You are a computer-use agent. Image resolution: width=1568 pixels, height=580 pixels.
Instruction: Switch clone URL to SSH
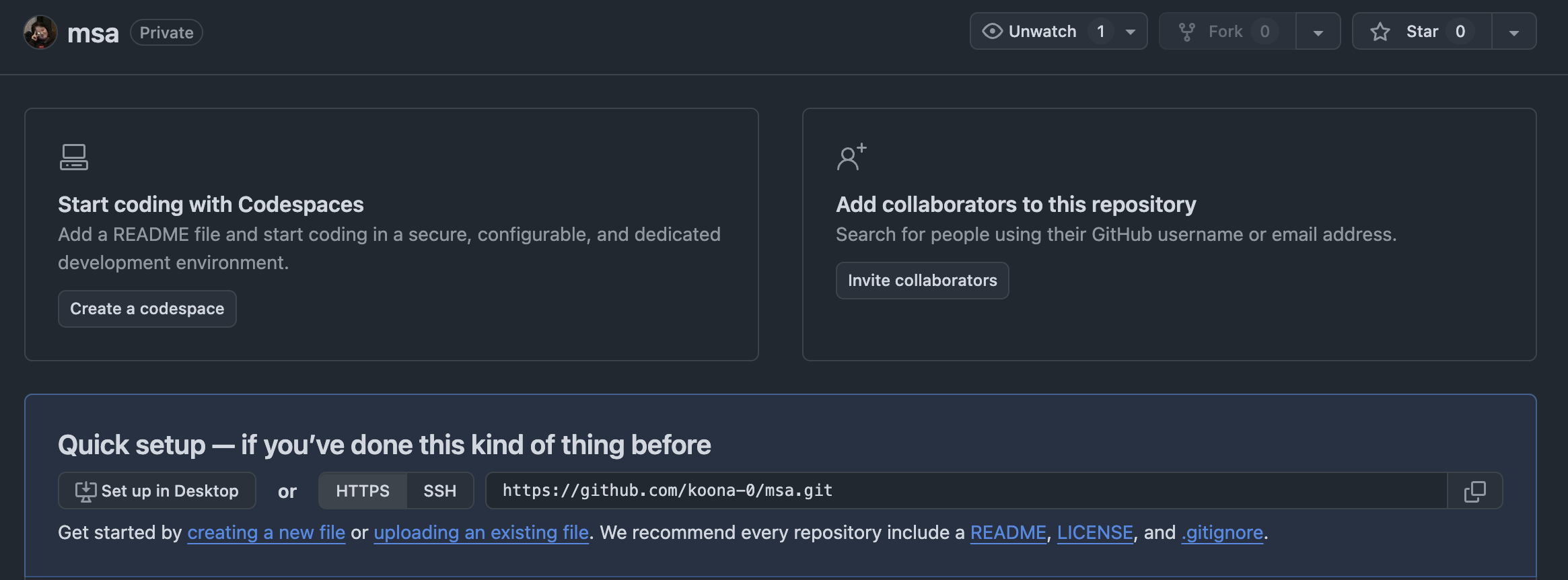440,491
